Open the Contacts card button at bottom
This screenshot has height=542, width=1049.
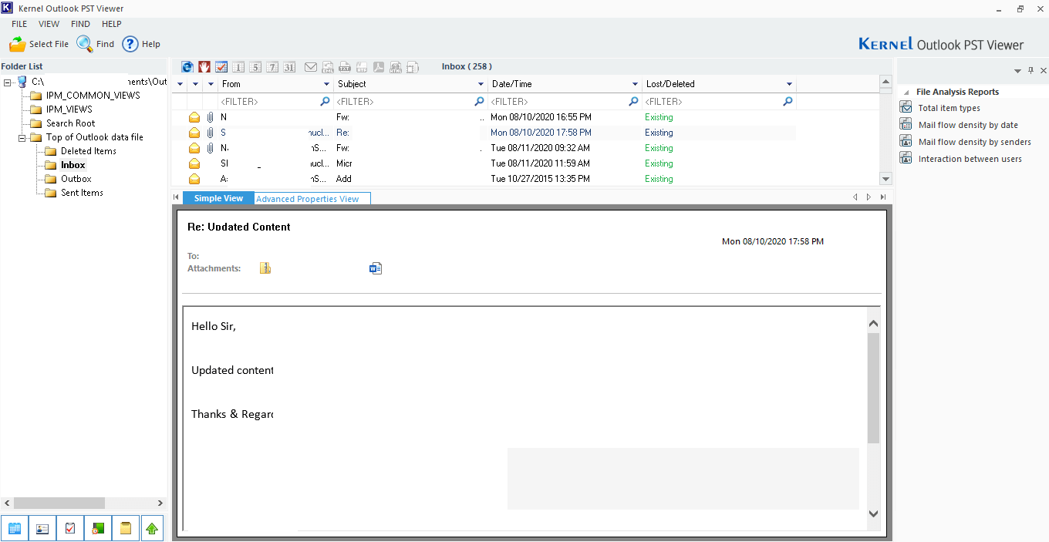[42, 528]
